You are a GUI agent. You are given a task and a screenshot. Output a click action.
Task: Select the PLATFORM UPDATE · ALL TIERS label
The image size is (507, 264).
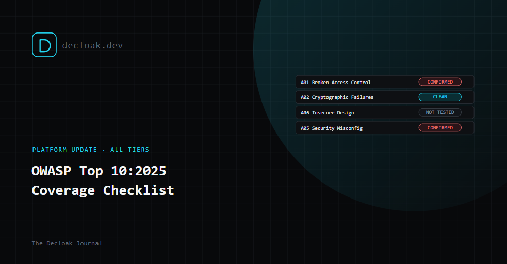(x=91, y=150)
